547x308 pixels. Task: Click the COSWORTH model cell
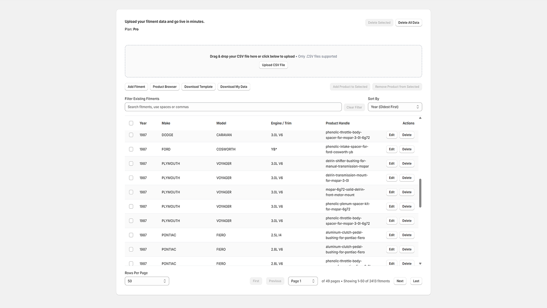coord(226,149)
